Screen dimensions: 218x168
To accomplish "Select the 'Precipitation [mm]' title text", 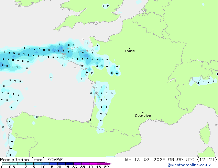I will pos(22,160).
